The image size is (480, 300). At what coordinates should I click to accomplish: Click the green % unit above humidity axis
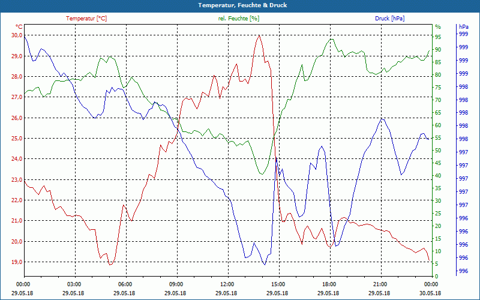[x=438, y=27]
